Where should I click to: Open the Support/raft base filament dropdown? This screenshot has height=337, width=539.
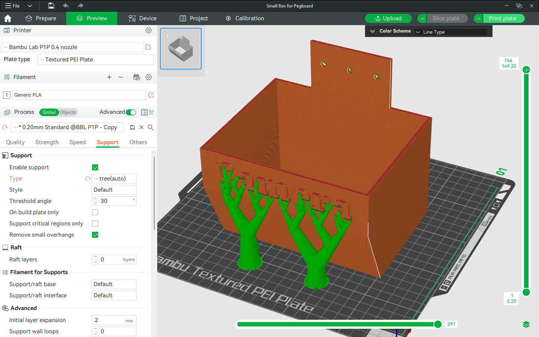tap(114, 284)
